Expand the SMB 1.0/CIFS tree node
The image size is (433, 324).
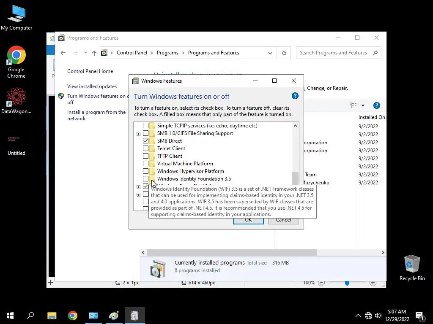[138, 134]
